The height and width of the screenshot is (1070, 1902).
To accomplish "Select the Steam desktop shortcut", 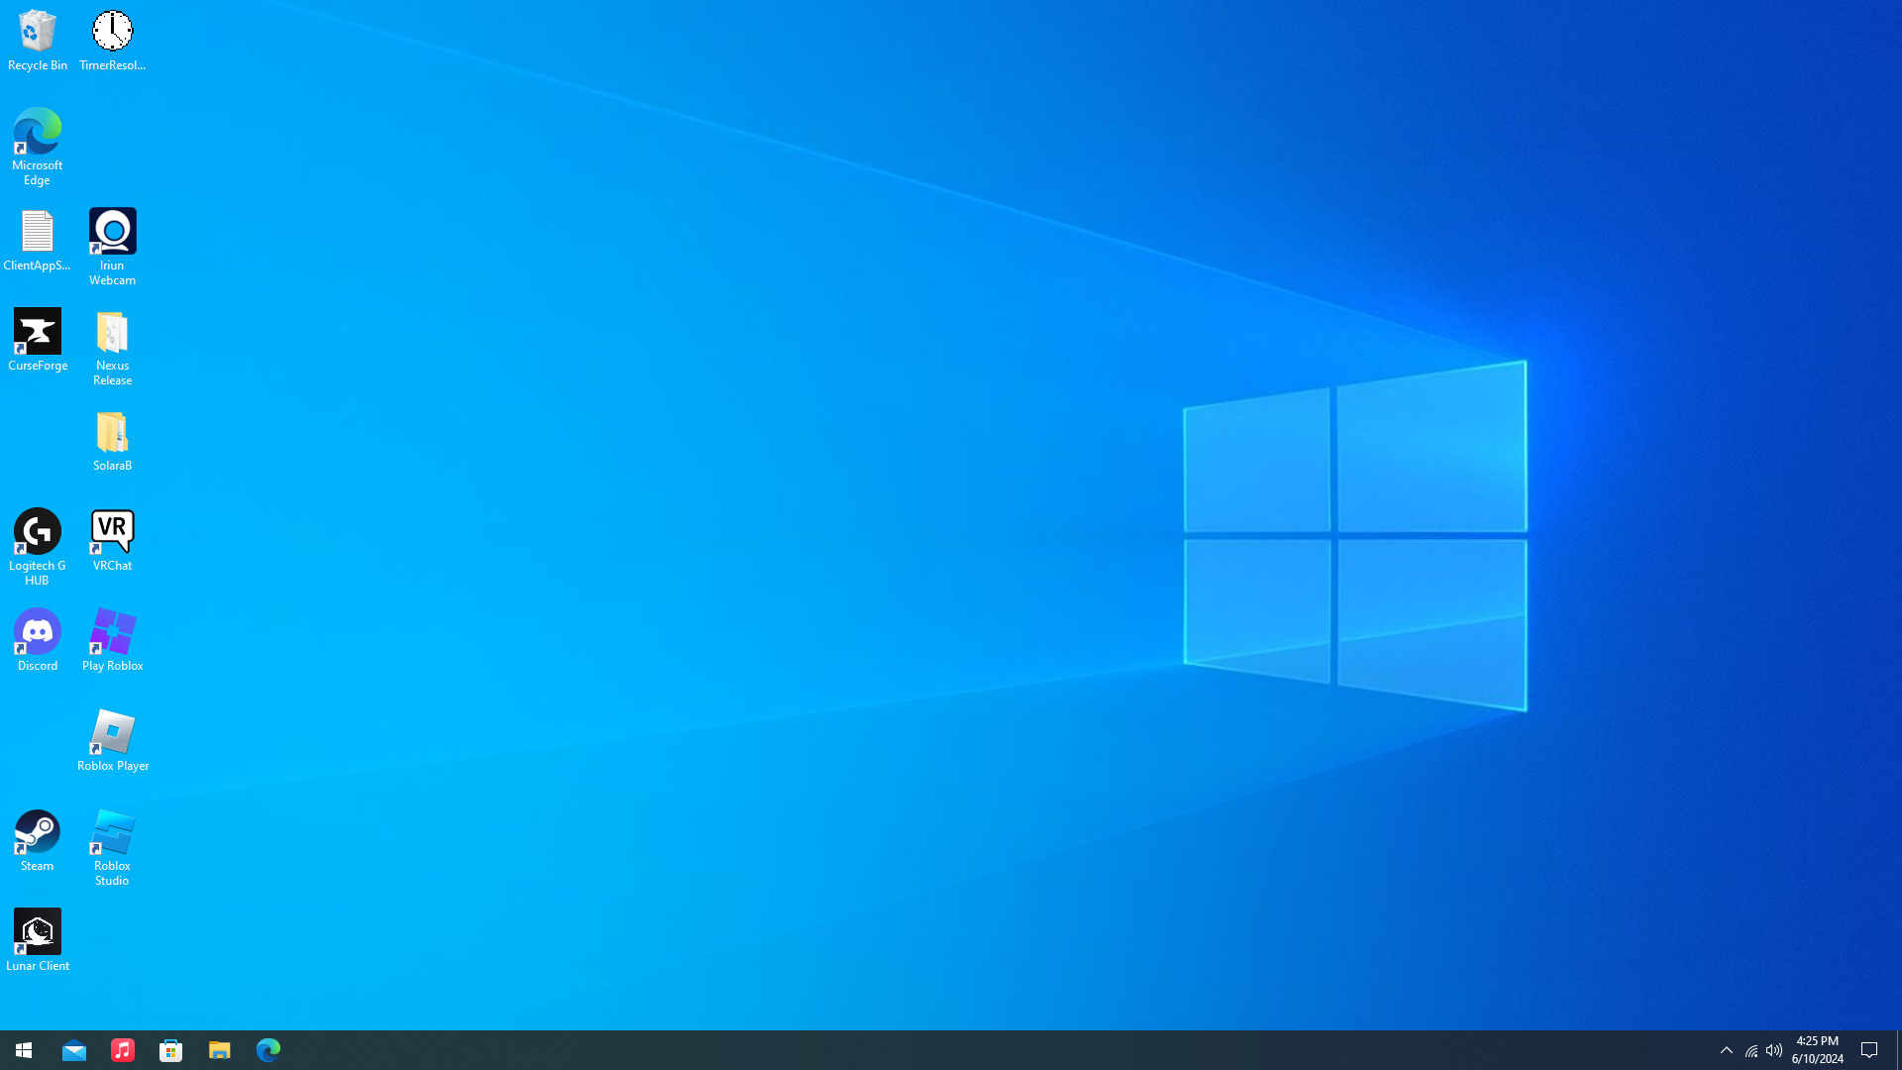I will [x=38, y=832].
